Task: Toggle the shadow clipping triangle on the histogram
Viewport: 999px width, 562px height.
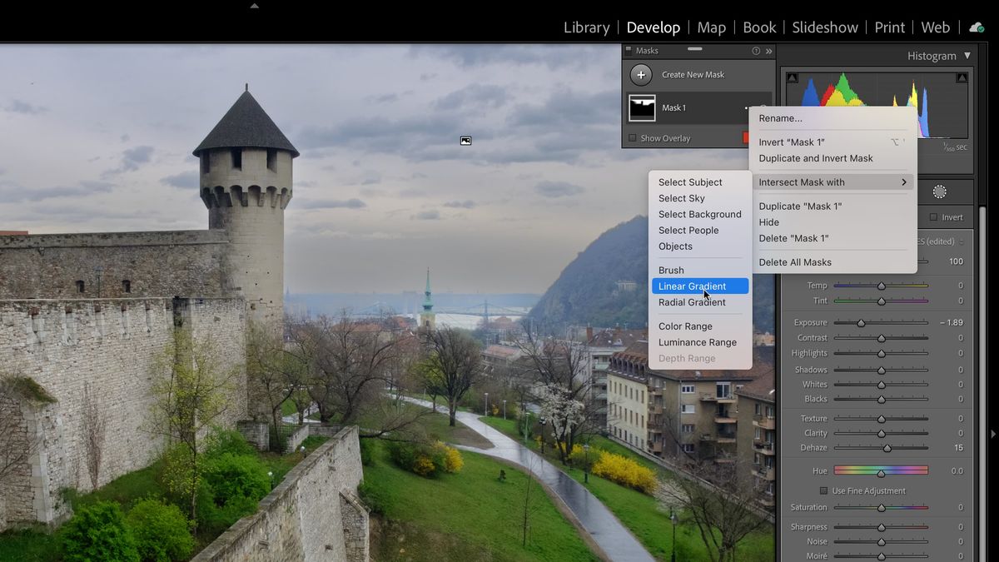Action: coord(793,77)
